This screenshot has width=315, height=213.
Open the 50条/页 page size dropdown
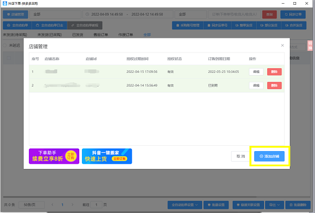click(34, 204)
